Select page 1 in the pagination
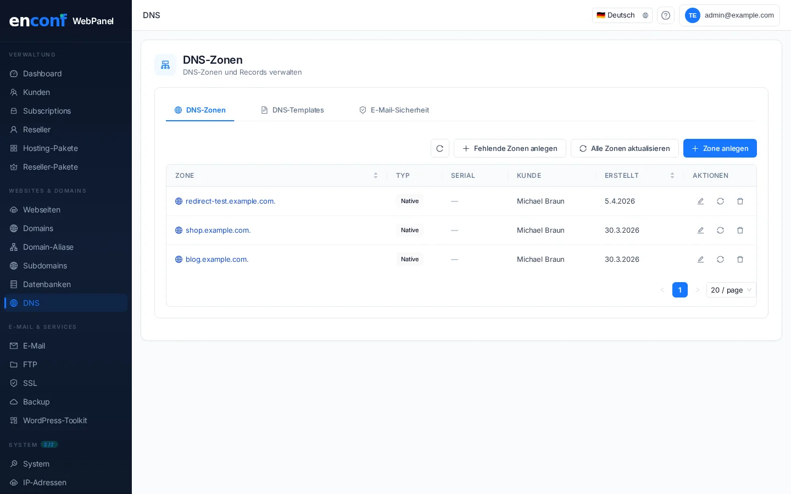The width and height of the screenshot is (791, 494). [x=679, y=290]
